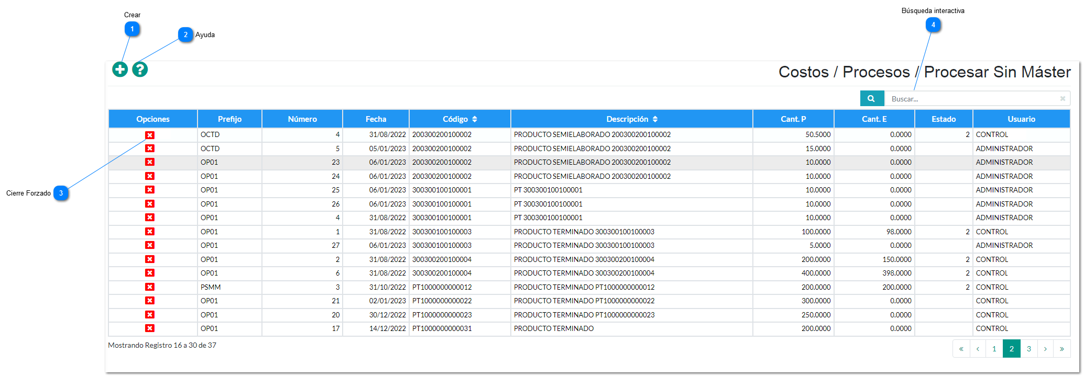The height and width of the screenshot is (377, 1084).
Task: Click quantity 15.0000 in Cant. P
Action: 793,148
